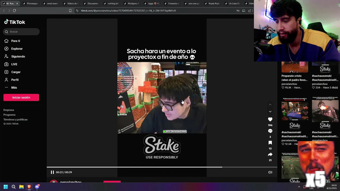Switch to the #kickperu tab
Screen dimensions: 340x191
tap(132, 3)
